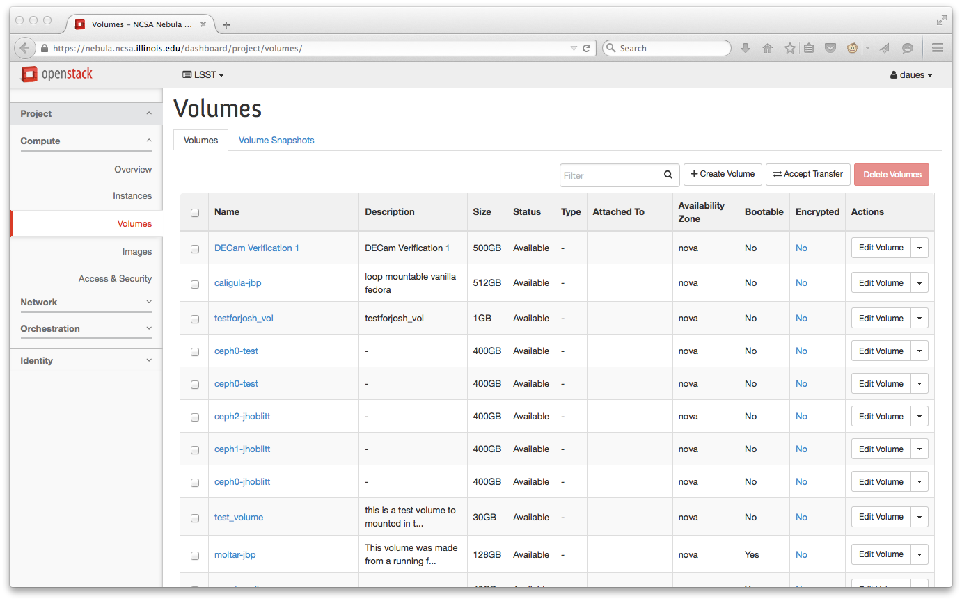Click the browser Search box

point(666,48)
